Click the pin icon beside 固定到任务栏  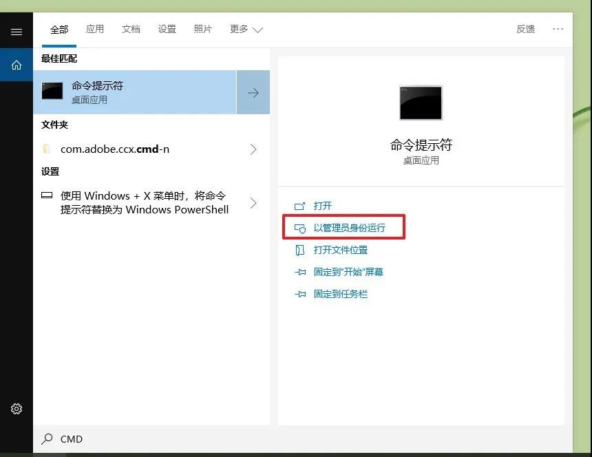(x=300, y=294)
